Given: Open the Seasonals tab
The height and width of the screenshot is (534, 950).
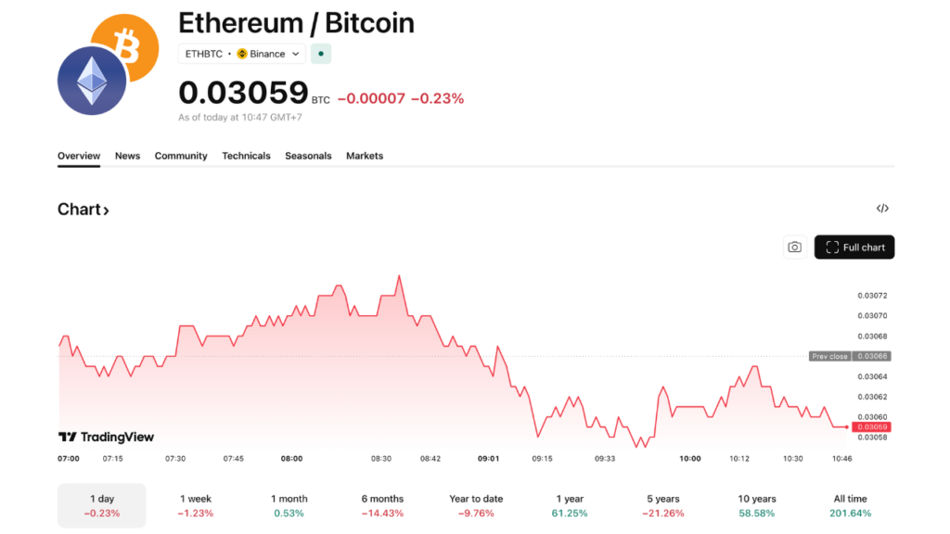Looking at the screenshot, I should [308, 156].
